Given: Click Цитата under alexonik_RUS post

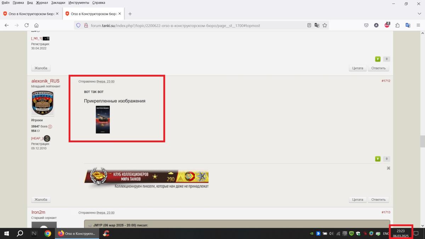Looking at the screenshot, I should [x=358, y=200].
